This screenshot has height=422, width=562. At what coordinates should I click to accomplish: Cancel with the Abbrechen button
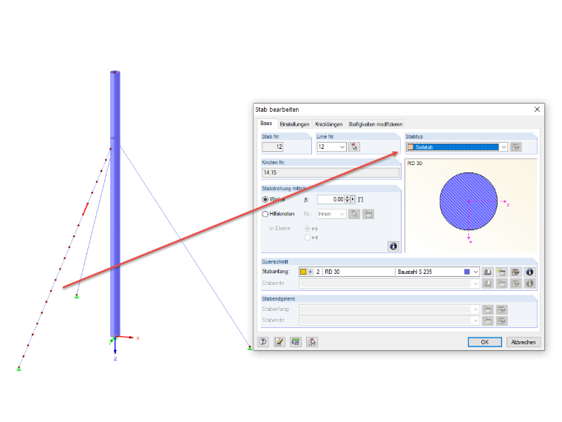[x=524, y=342]
